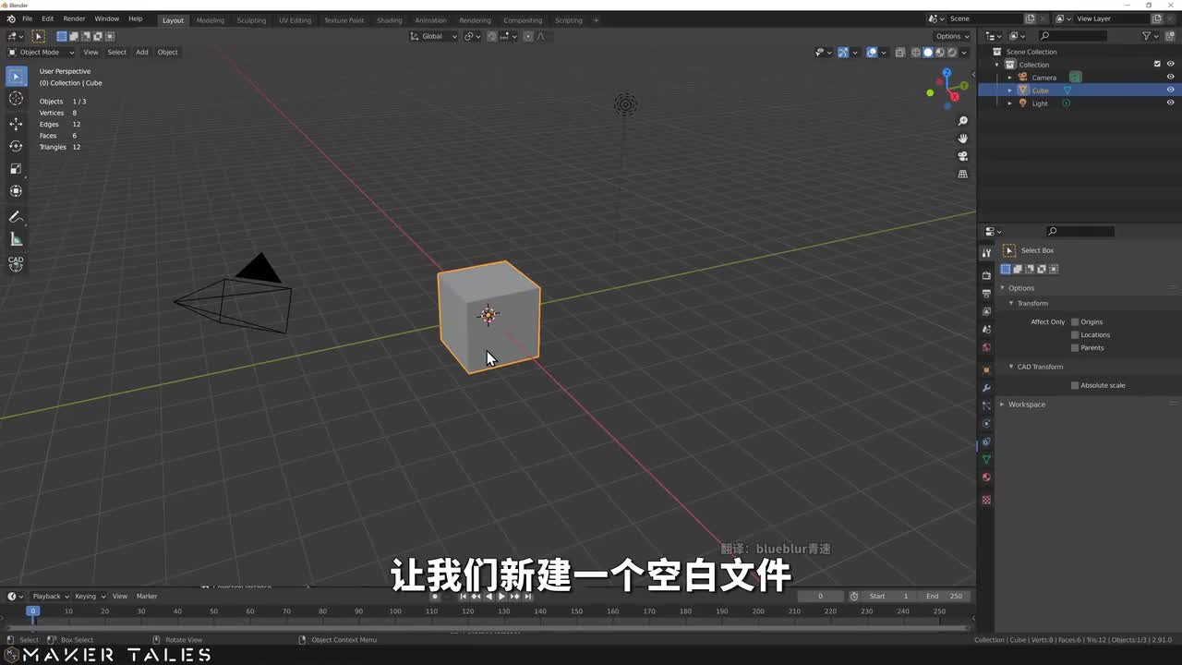The image size is (1182, 665).
Task: Click the outliner search field
Action: click(1071, 36)
